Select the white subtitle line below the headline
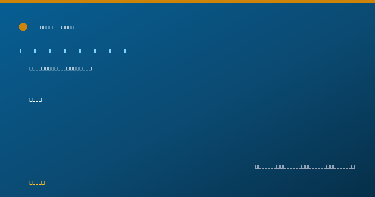This screenshot has width=375, height=197. tap(61, 68)
